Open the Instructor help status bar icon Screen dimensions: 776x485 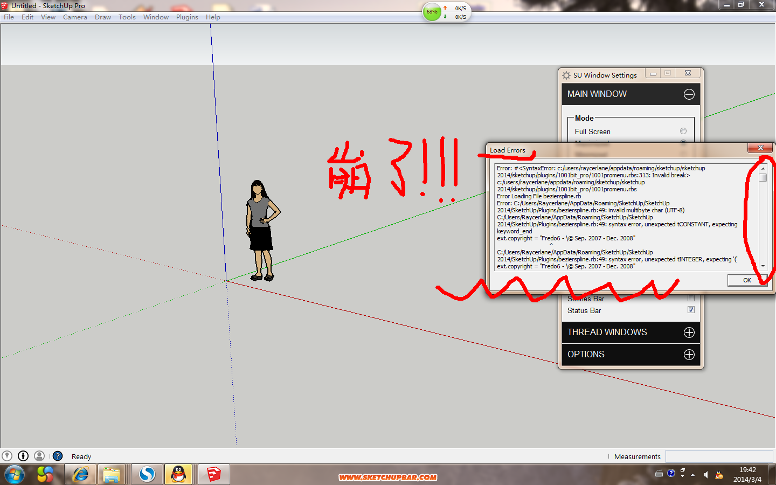[x=58, y=456]
